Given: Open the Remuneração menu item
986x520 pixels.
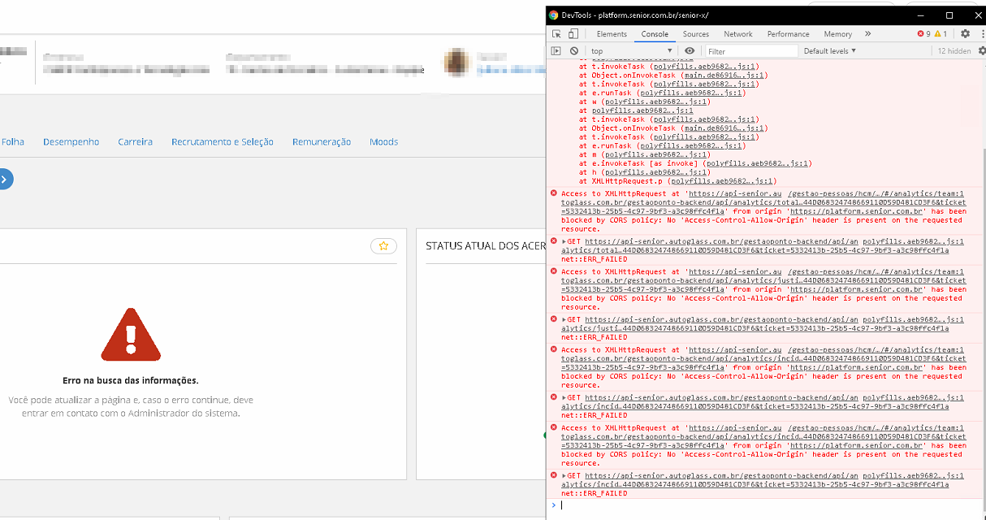Looking at the screenshot, I should point(322,141).
